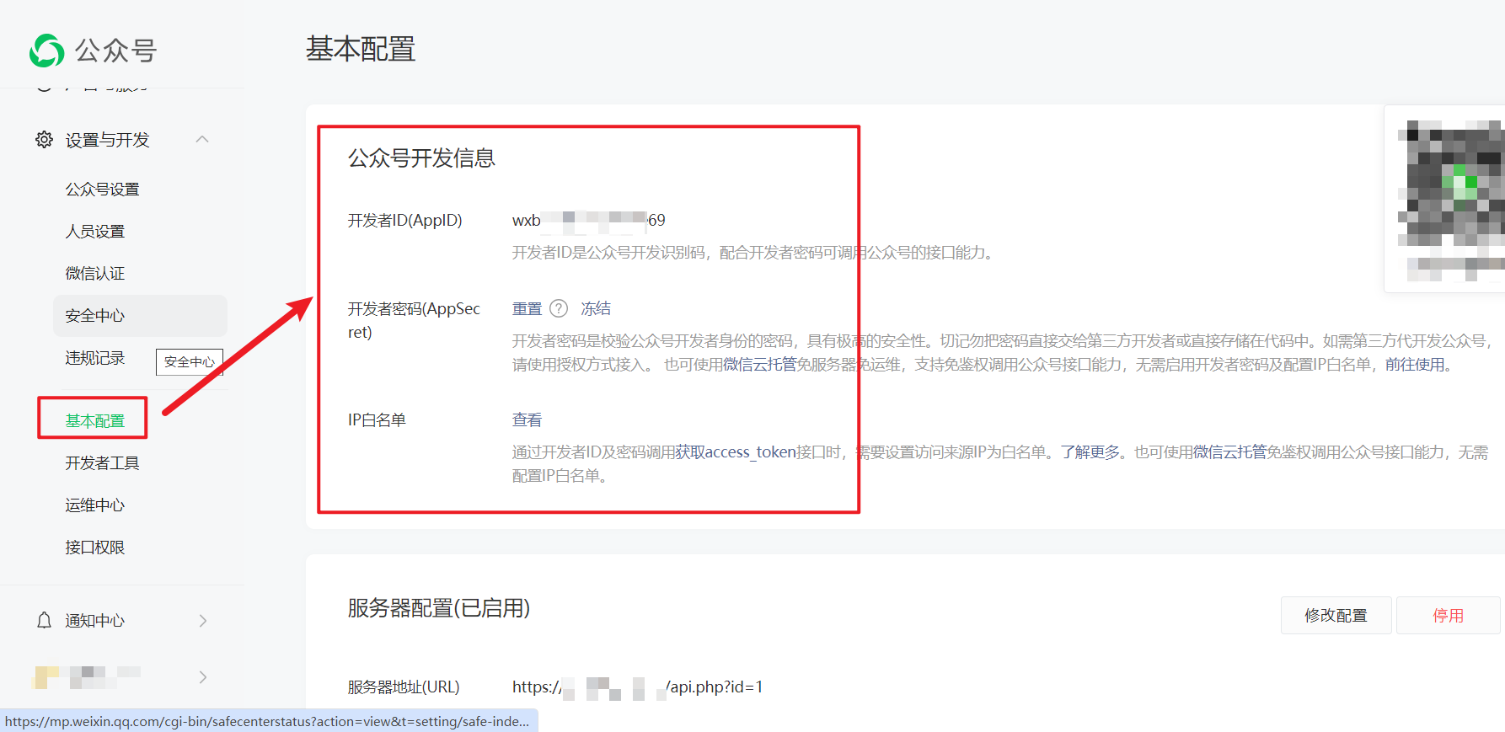Screen dimensions: 1505x732
Task: Click the 公众号开发信息 heading
Action: click(422, 158)
